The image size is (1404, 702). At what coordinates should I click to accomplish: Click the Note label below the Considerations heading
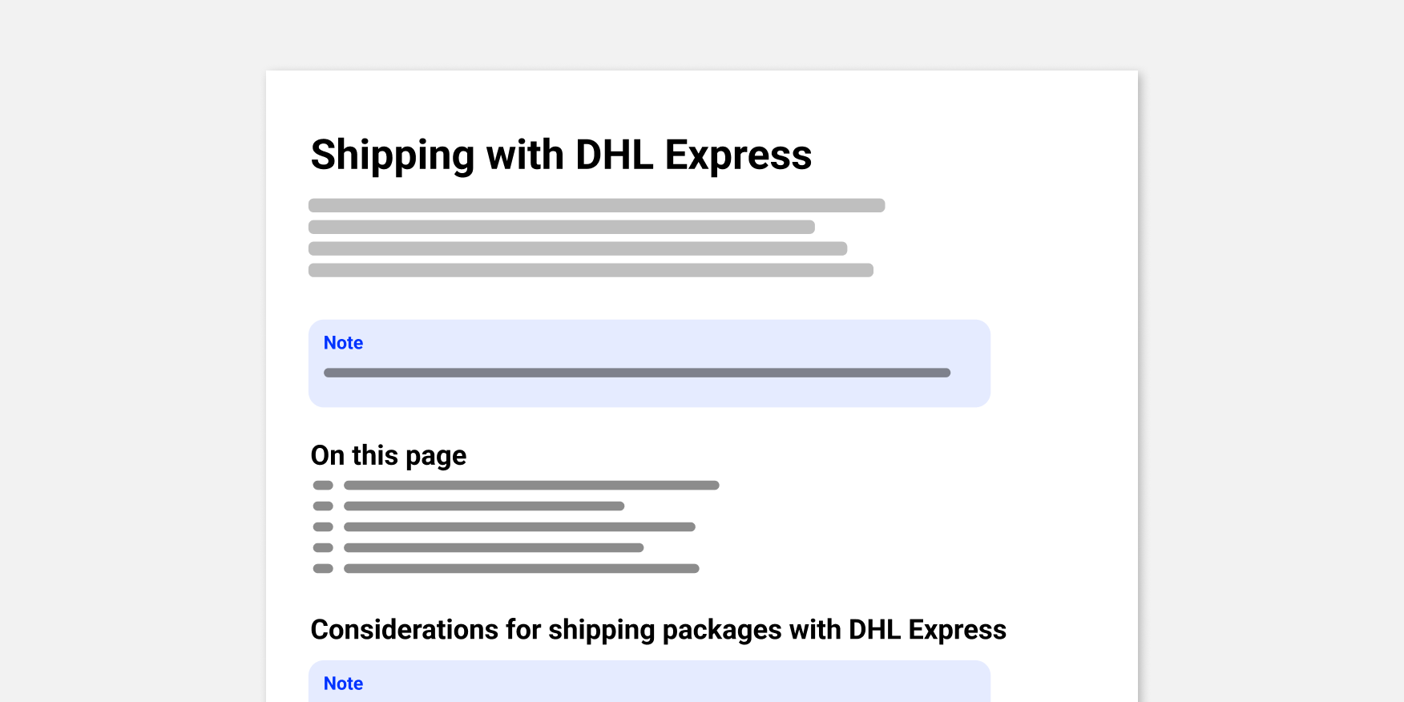coord(343,684)
